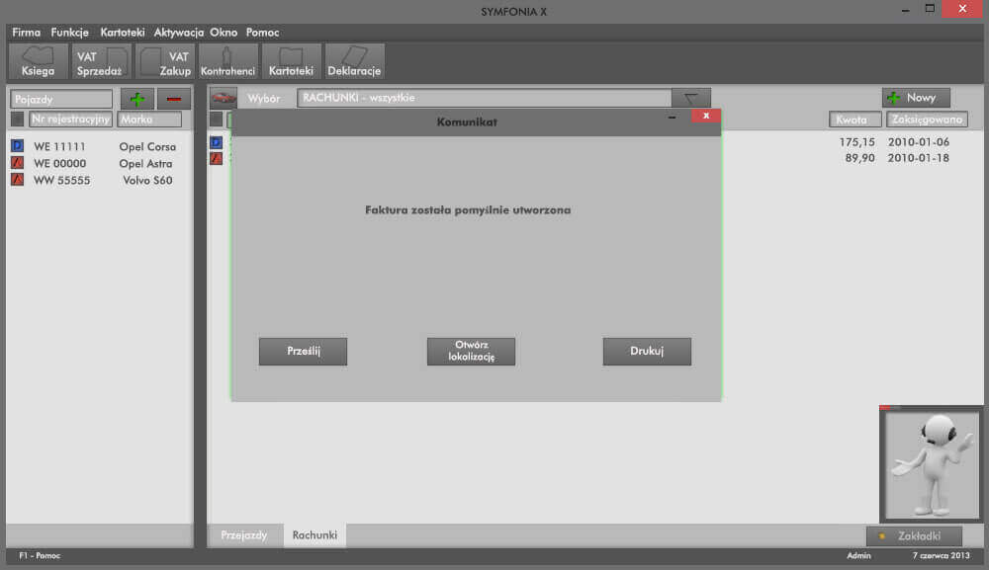Click the assistant figure thumbnail

click(931, 463)
